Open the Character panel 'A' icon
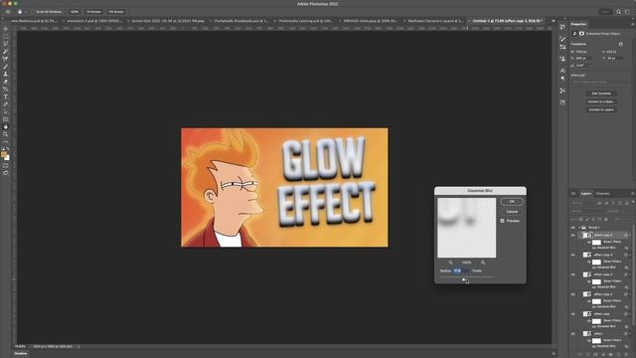 562,71
